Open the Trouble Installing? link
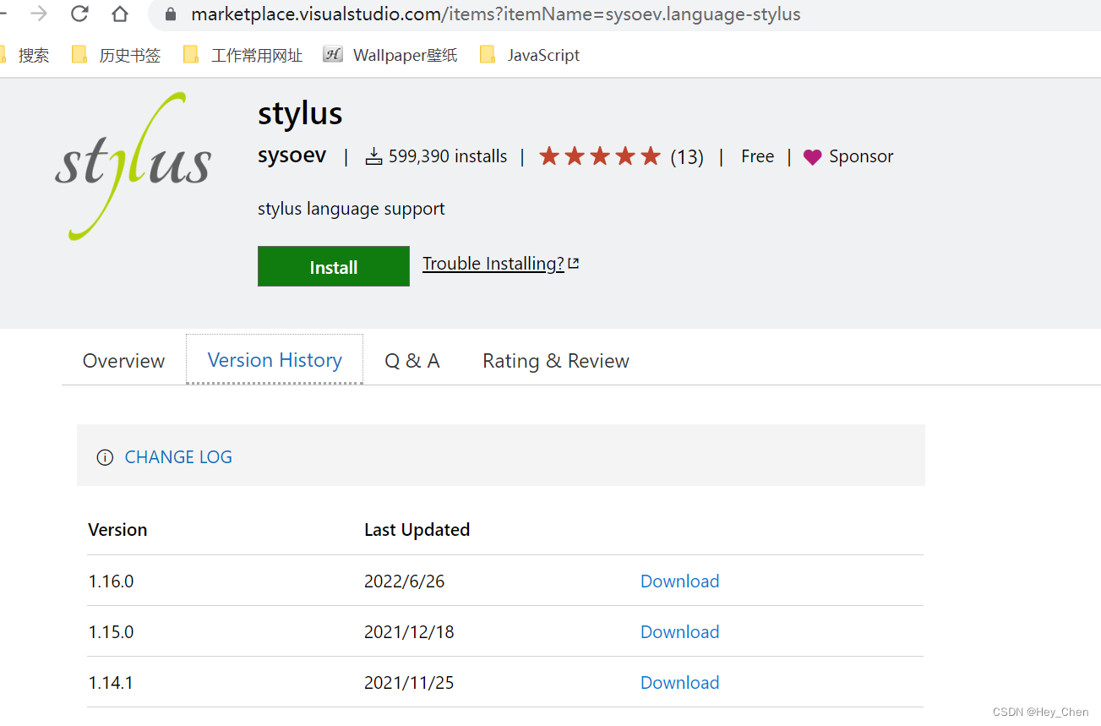 pos(493,263)
